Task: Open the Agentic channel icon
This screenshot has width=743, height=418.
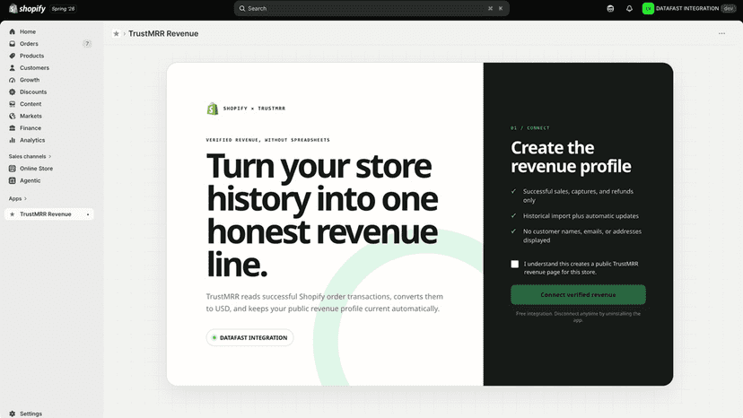Action: [13, 180]
